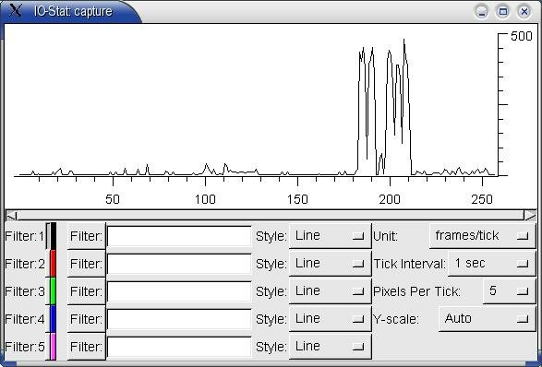Click the 50 label on the X axis
Screen dimensions: 542x367
(113, 199)
